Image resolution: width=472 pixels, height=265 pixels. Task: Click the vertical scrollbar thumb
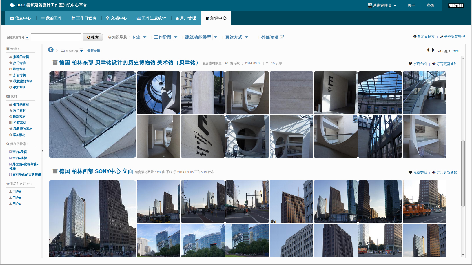tap(463, 173)
